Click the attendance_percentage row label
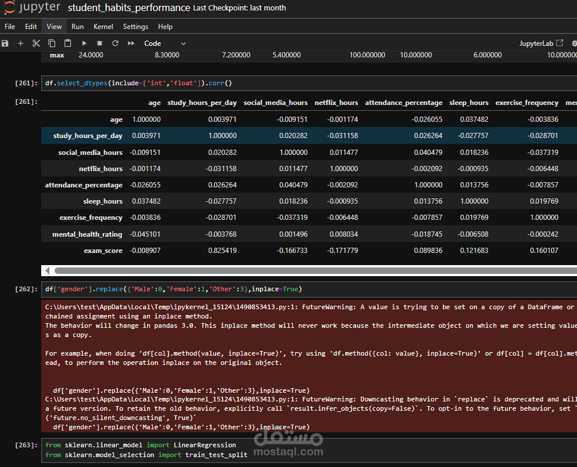This screenshot has width=577, height=467. (x=84, y=185)
